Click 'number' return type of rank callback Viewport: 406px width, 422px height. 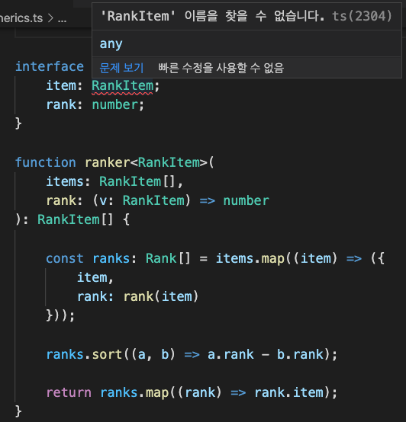[x=246, y=200]
